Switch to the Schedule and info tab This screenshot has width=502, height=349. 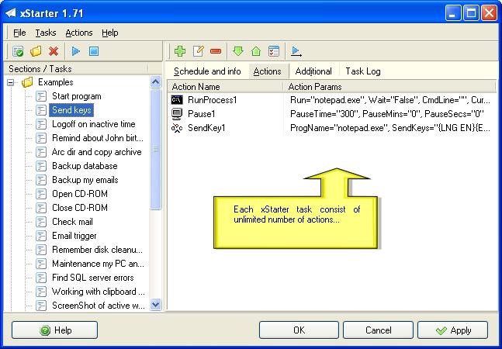pos(207,71)
